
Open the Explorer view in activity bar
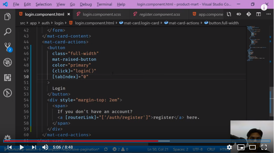(x=7, y=17)
